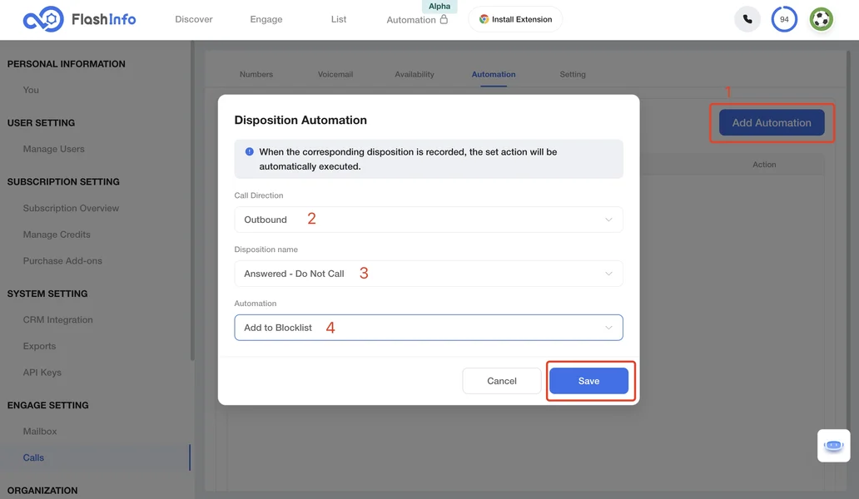Open the phone dialer icon
859x499 pixels.
pyautogui.click(x=747, y=19)
